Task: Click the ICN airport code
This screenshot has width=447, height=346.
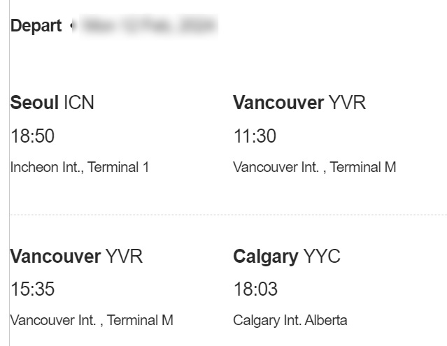Action: 78,103
